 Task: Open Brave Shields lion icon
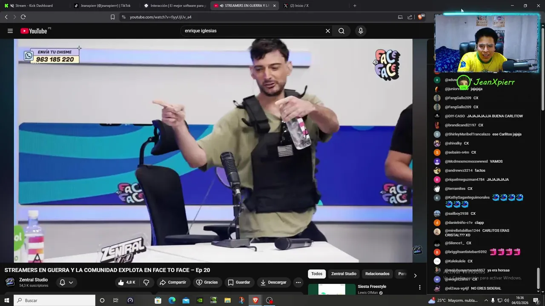421,17
